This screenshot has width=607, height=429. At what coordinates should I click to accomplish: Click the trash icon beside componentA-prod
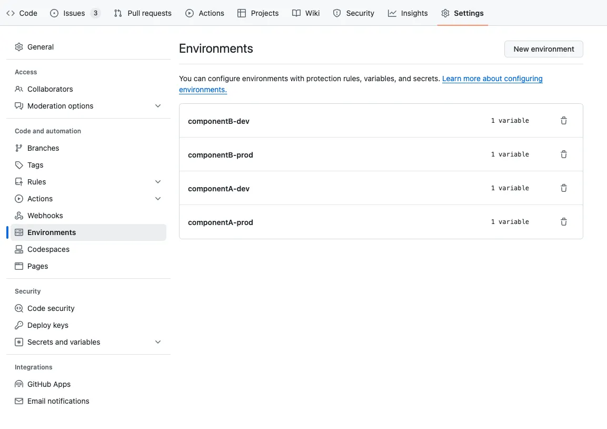pos(563,222)
